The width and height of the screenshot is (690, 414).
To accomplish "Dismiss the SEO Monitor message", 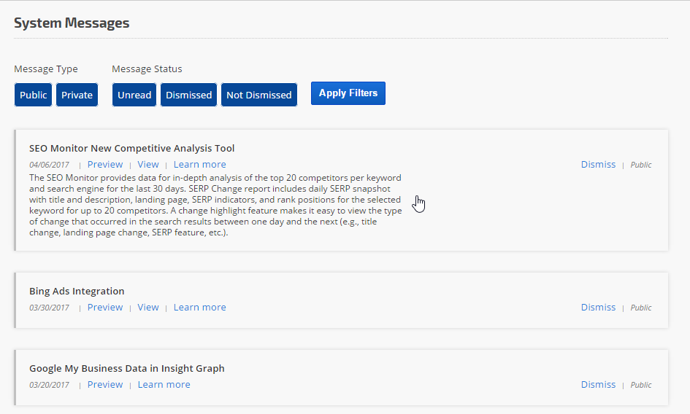I will tap(598, 165).
